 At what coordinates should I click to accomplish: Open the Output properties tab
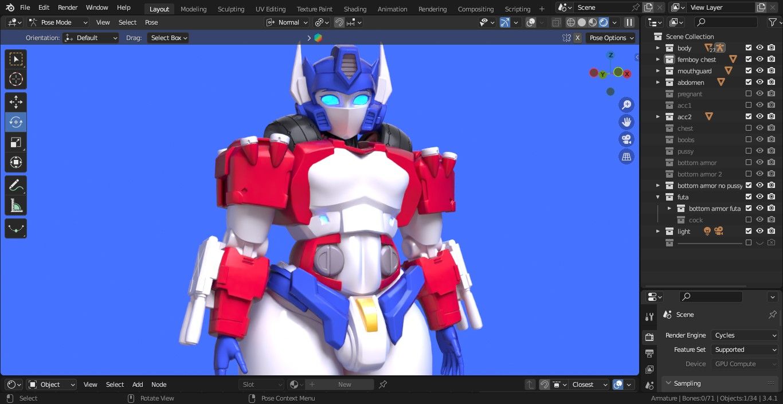tap(649, 353)
